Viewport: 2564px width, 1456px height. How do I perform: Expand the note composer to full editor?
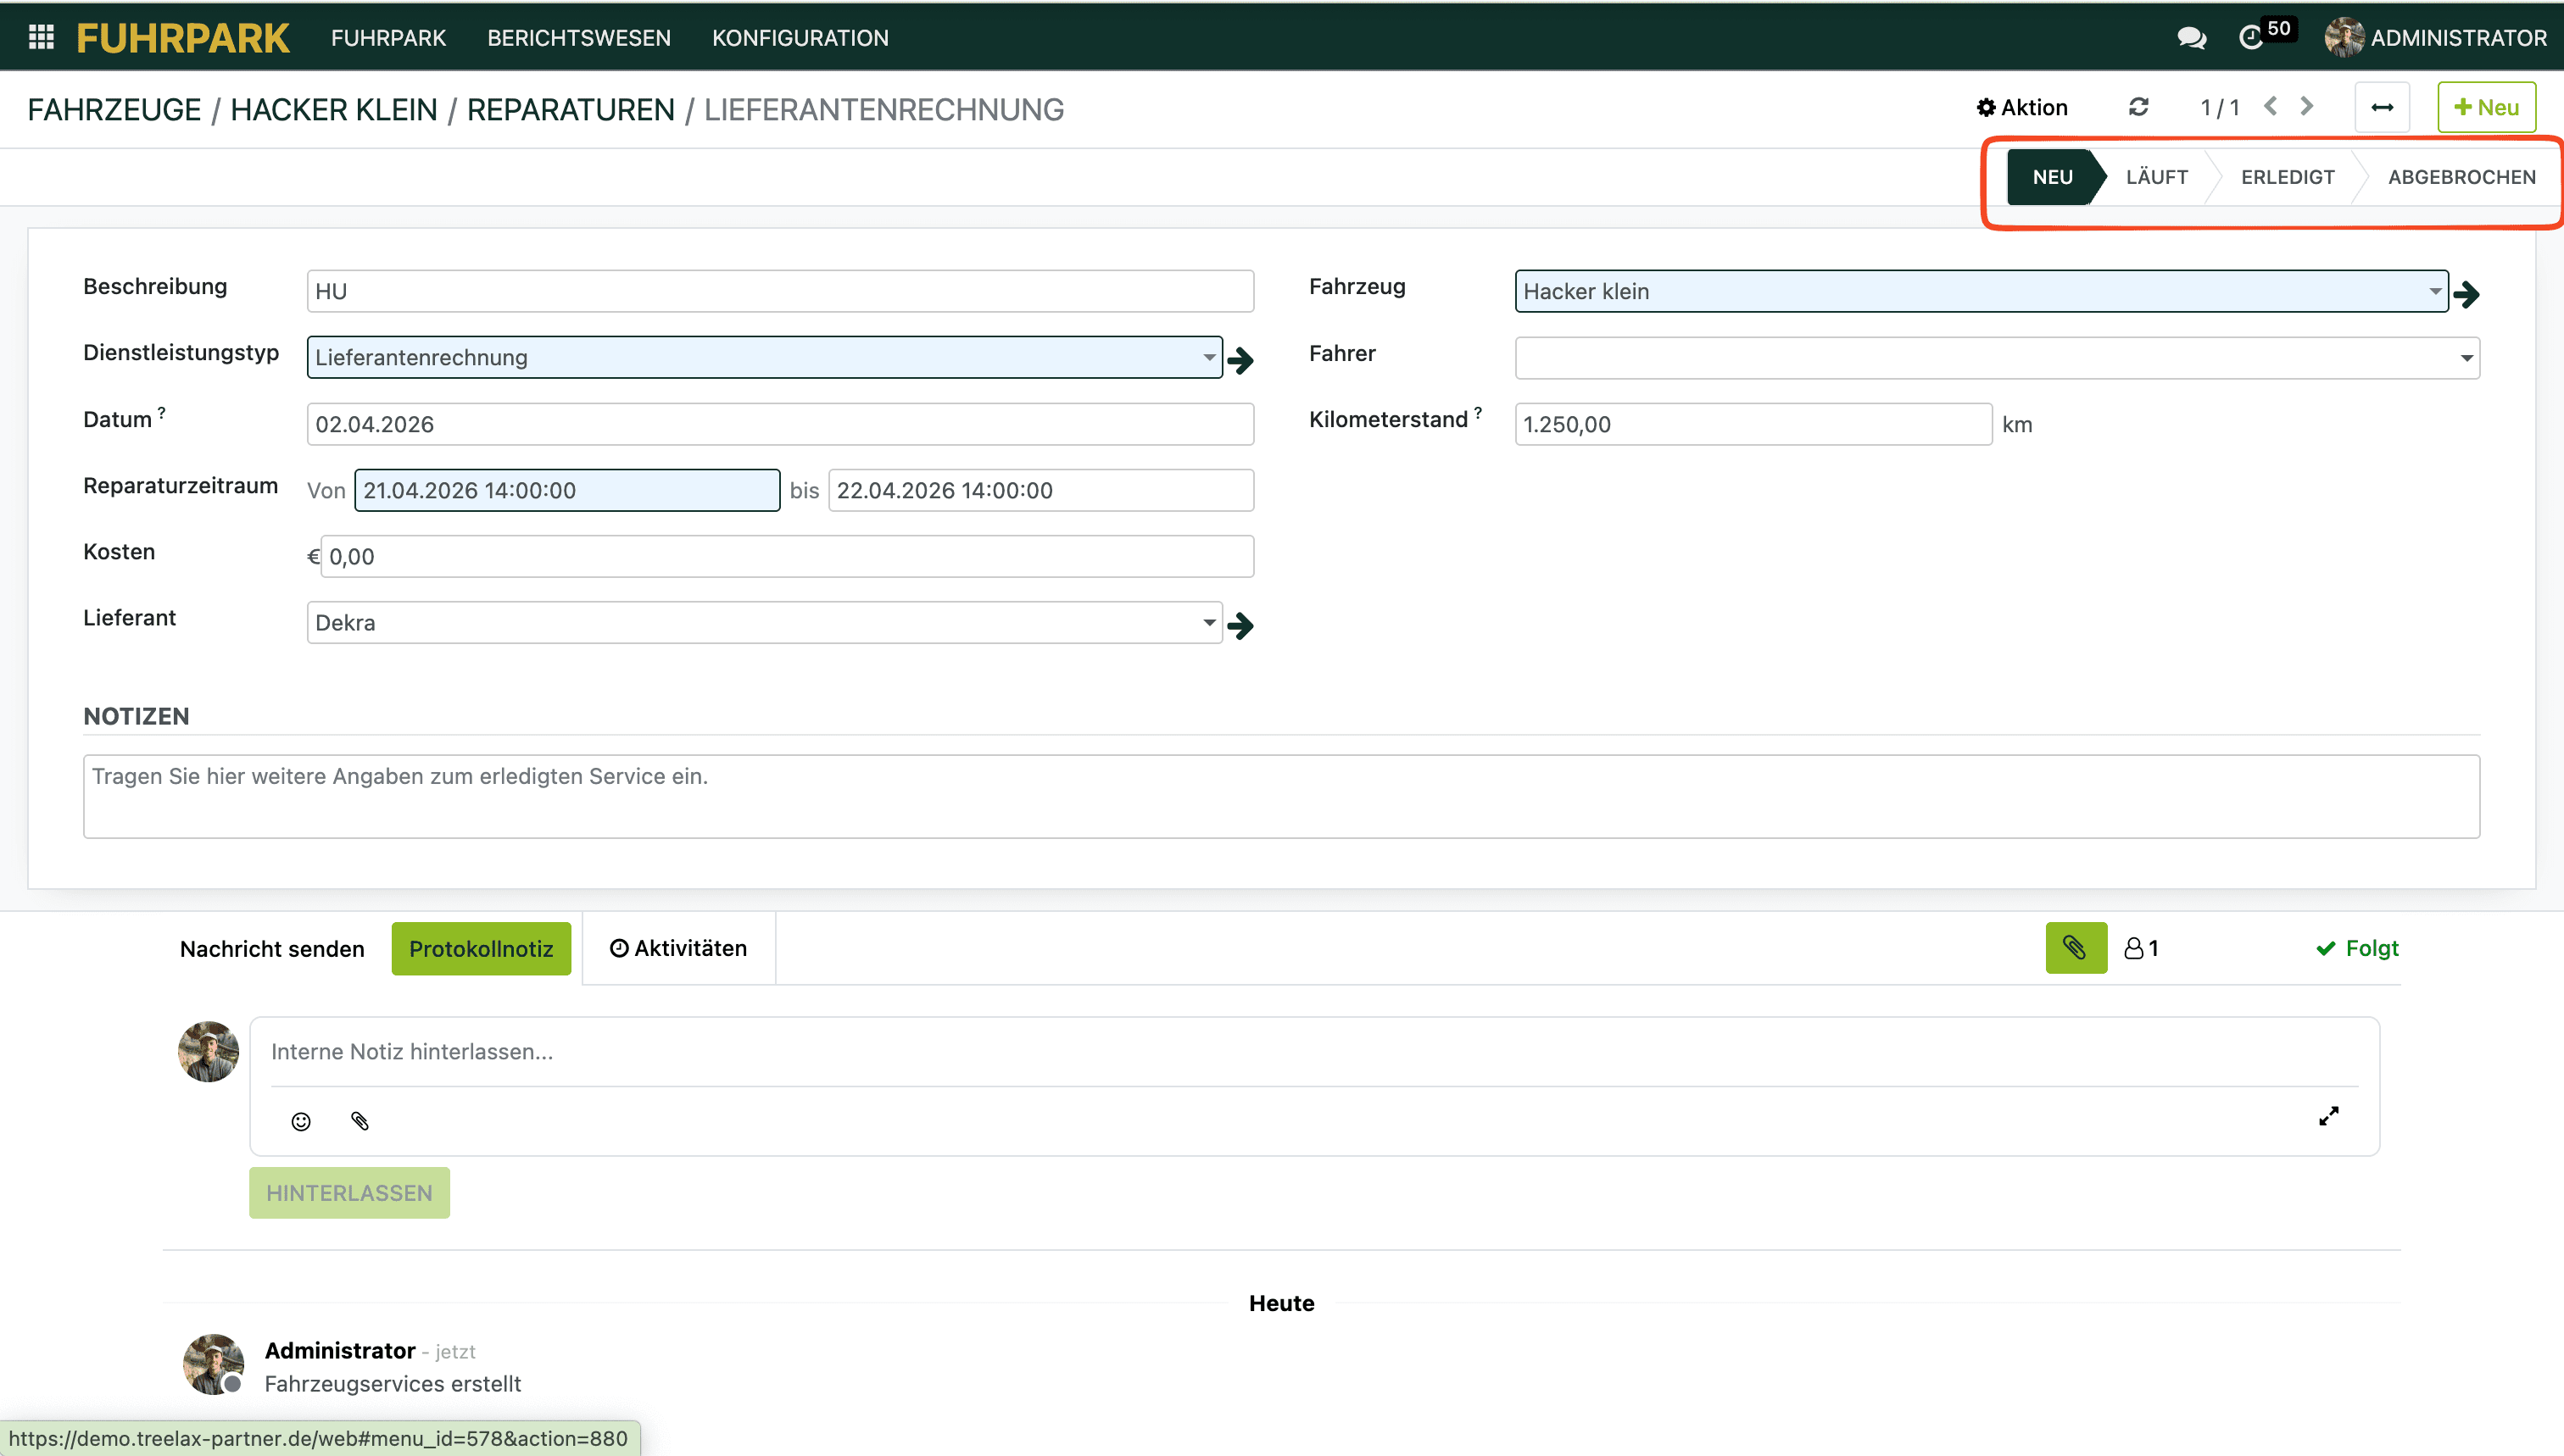pyautogui.click(x=2328, y=1116)
